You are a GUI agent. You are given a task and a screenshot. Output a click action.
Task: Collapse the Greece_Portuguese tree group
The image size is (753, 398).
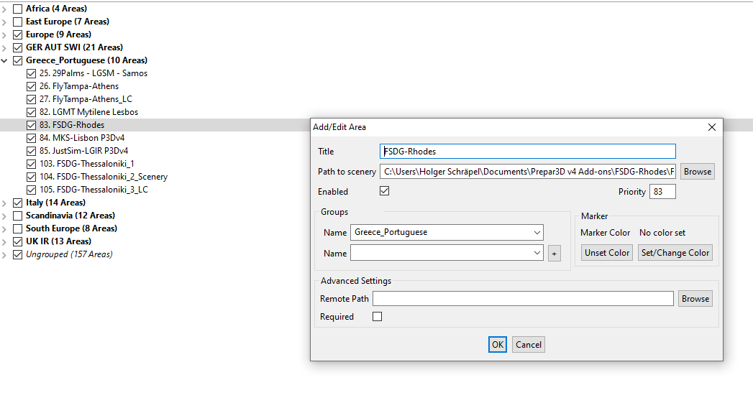[5, 60]
